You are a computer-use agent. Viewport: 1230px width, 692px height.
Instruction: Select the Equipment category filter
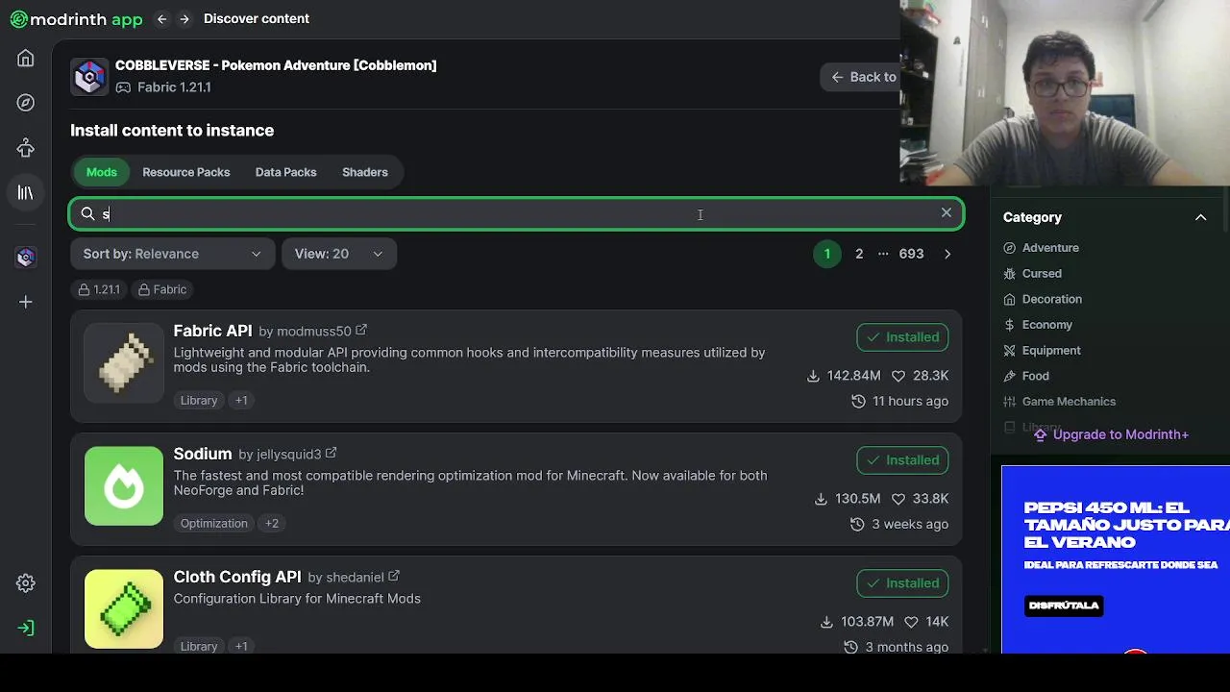(1042, 351)
